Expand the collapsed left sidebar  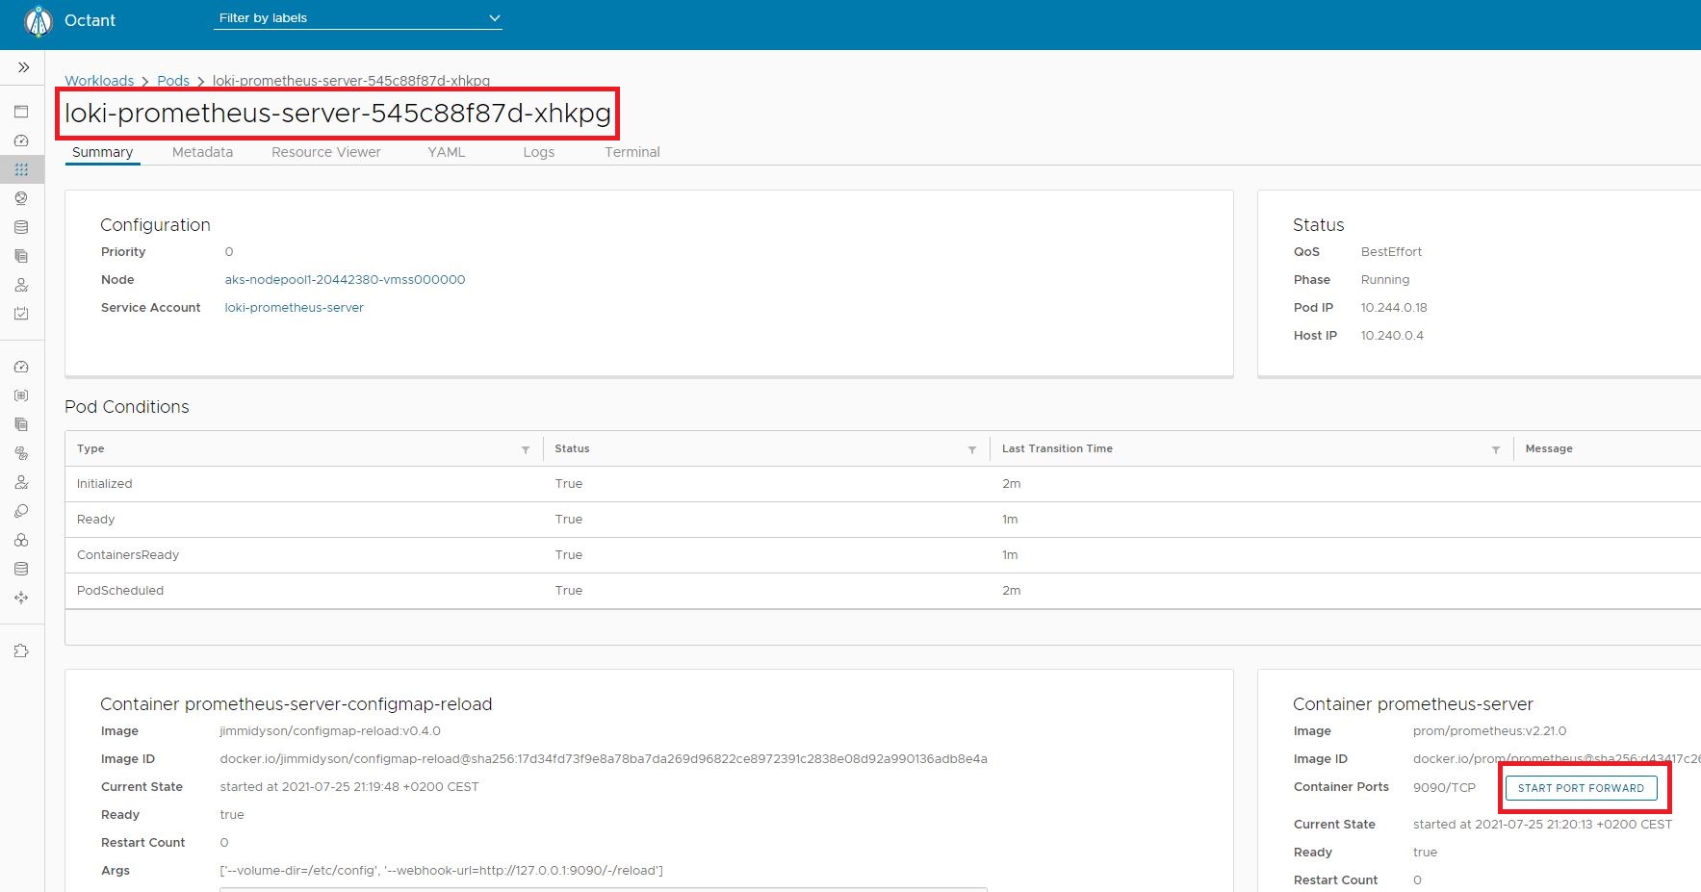(x=21, y=67)
